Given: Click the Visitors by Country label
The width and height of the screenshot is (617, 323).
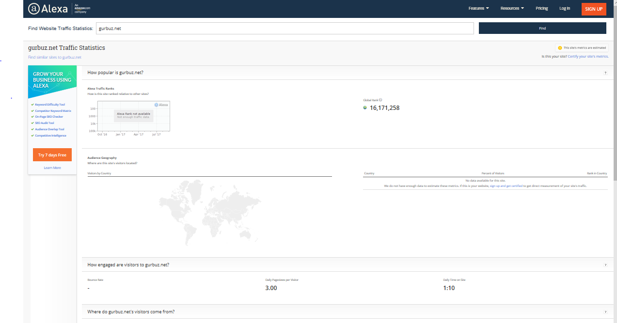Looking at the screenshot, I should tap(99, 173).
